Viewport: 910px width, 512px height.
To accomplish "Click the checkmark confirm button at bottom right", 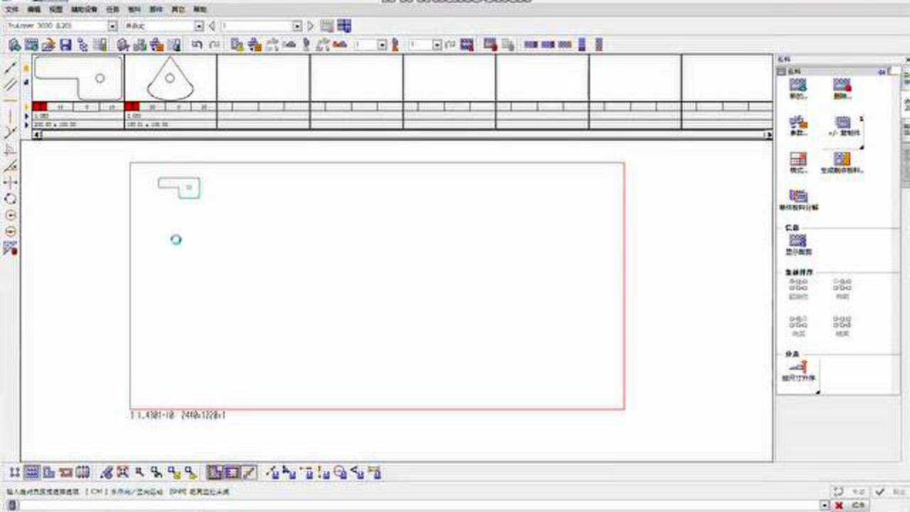I will pyautogui.click(x=879, y=491).
